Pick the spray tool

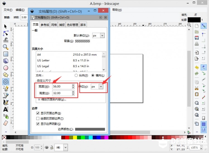pyautogui.click(x=6, y=116)
